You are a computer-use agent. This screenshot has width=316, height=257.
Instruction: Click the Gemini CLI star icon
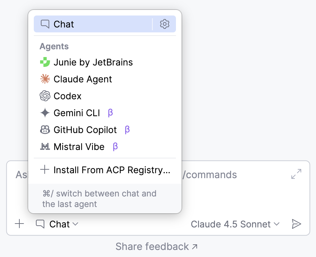point(45,113)
